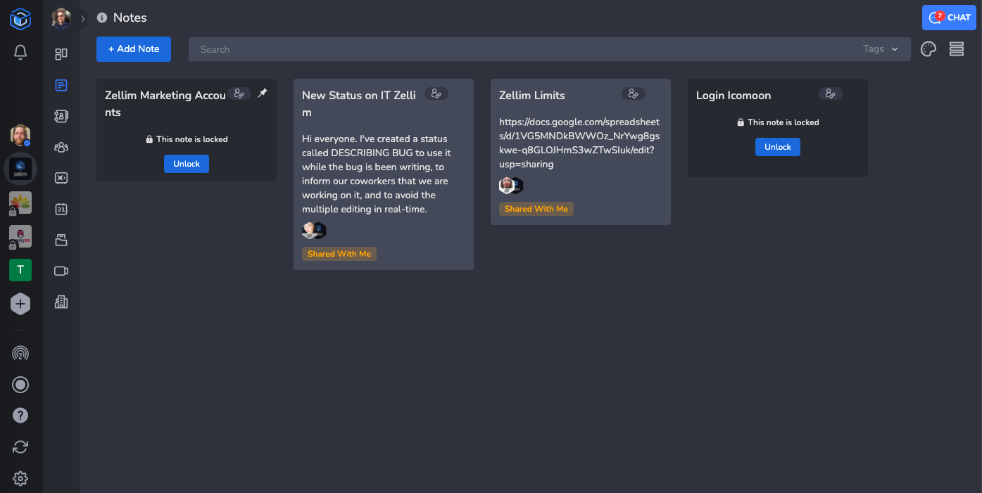Expand the Tags dropdown
Screen dimensions: 982x493
coord(881,49)
